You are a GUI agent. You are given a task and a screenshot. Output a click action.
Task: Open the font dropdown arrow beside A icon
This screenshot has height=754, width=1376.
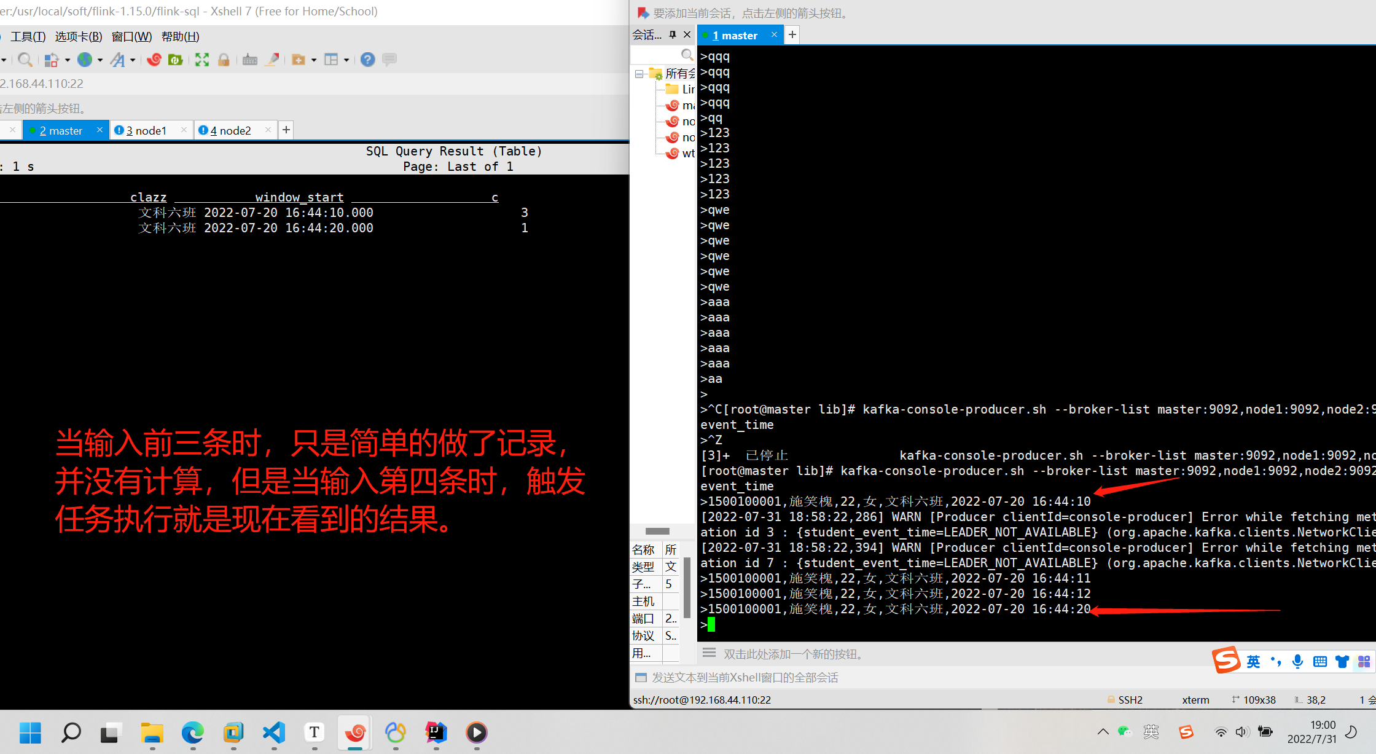coord(133,60)
